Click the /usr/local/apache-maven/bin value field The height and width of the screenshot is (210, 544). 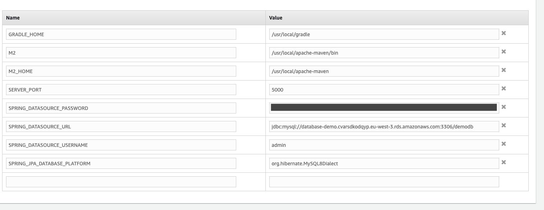click(x=384, y=53)
